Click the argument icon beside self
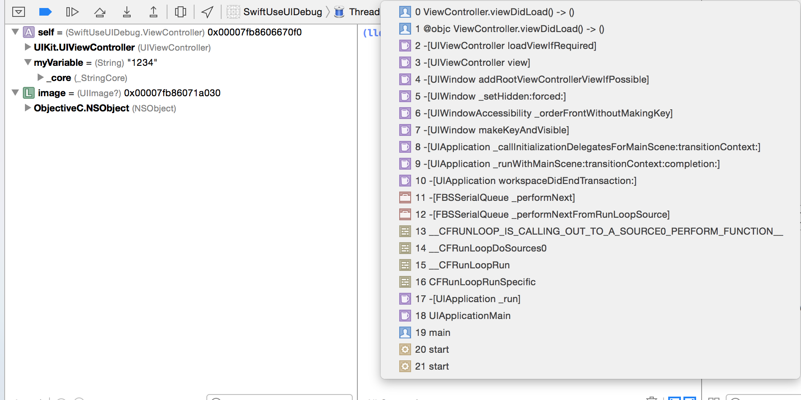801x400 pixels. [x=29, y=32]
